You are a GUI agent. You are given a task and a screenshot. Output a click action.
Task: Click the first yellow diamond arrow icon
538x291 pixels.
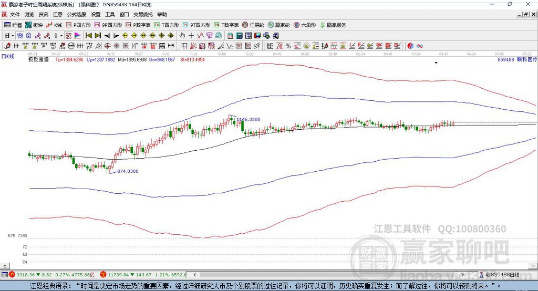[125, 36]
